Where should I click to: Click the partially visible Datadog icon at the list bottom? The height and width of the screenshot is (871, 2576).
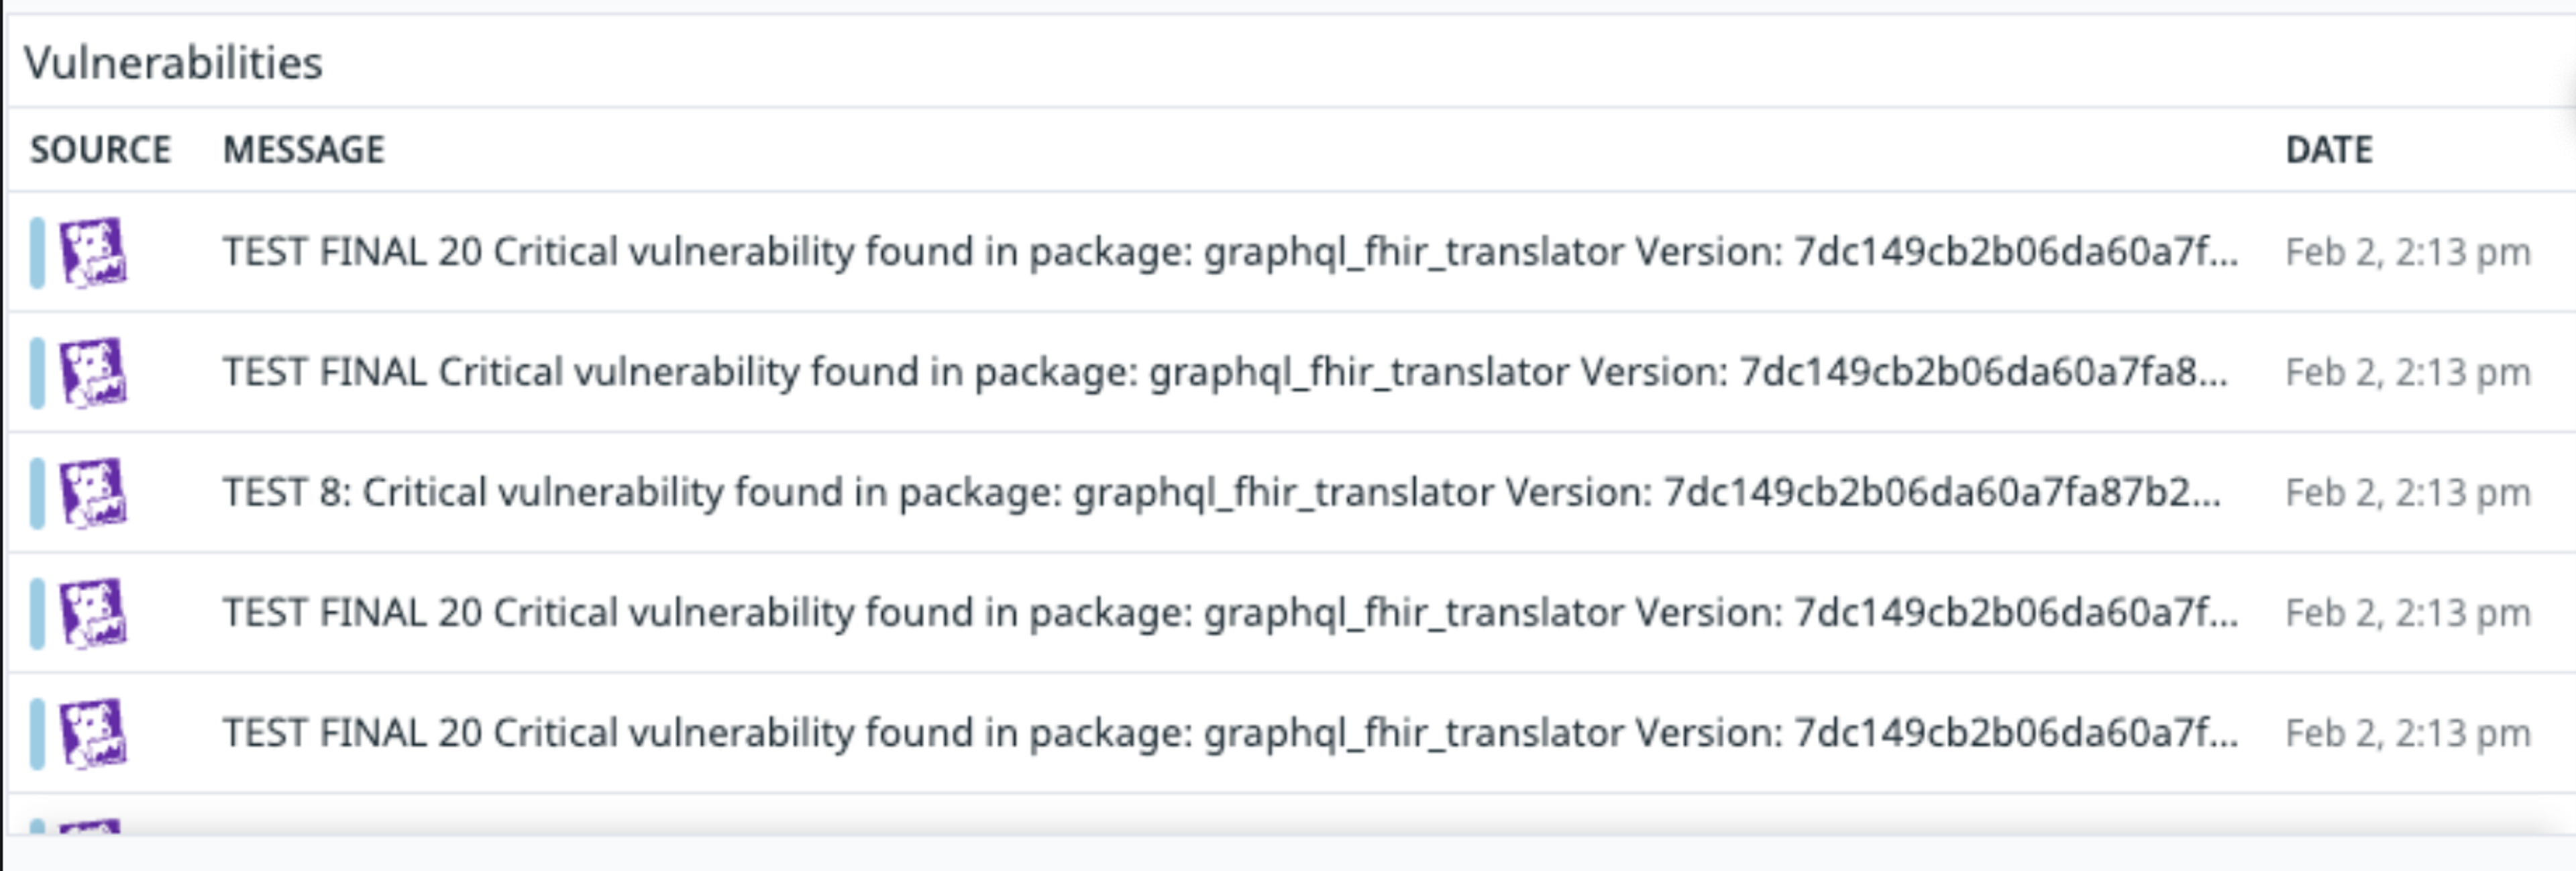pyautogui.click(x=90, y=826)
